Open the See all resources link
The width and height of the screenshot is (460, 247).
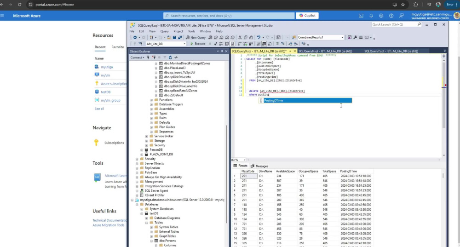pyautogui.click(x=99, y=109)
